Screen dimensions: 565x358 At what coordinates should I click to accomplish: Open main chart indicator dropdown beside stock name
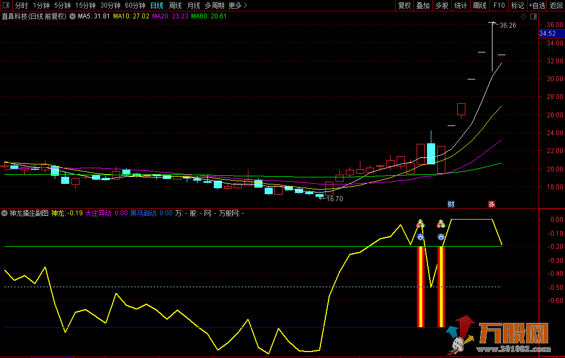73,16
